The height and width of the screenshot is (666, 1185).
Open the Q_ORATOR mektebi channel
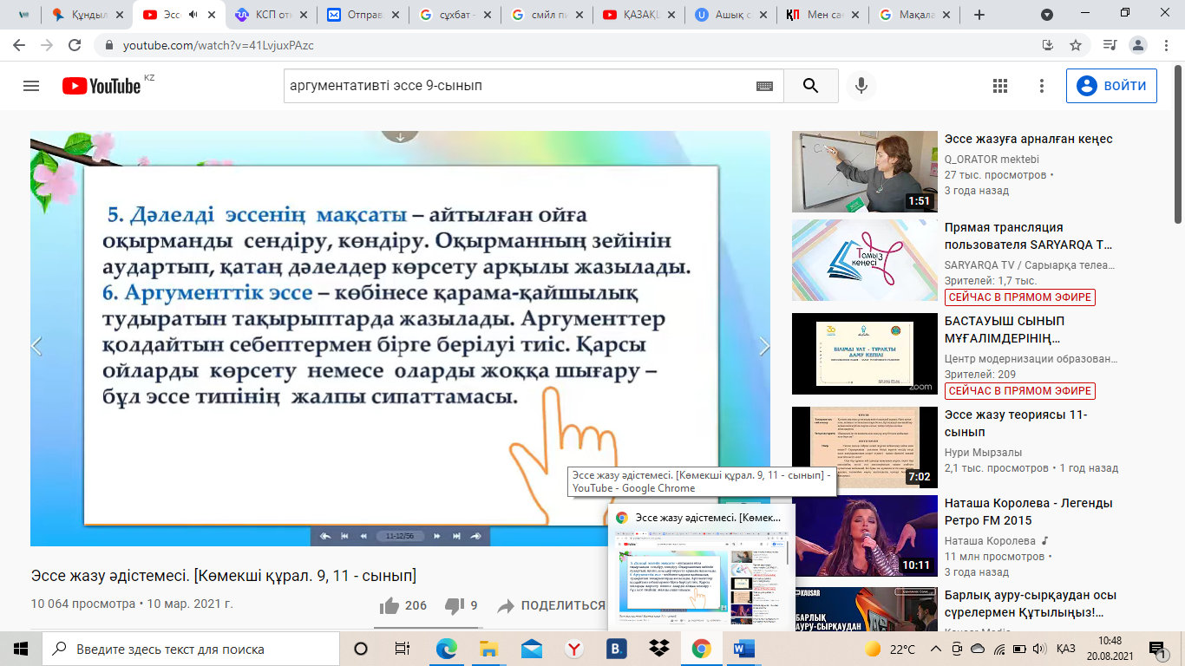[x=992, y=159]
